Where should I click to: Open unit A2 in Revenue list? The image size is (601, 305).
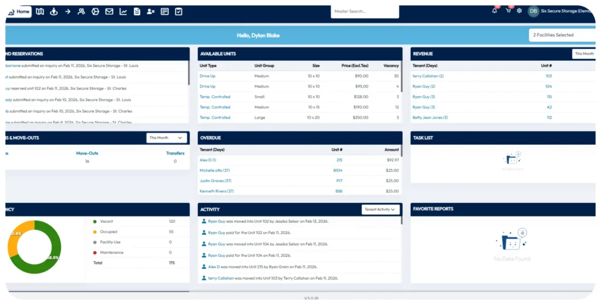coord(549,107)
